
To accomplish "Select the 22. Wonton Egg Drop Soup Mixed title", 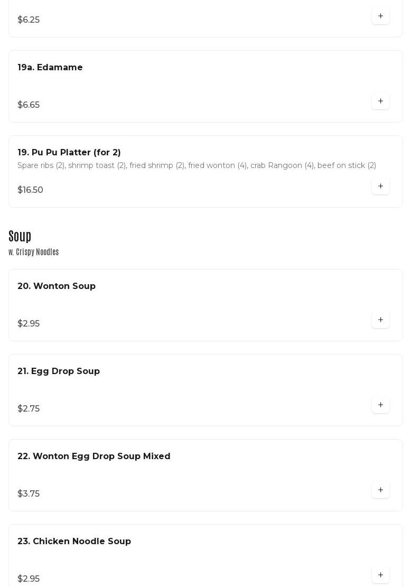I will tap(94, 456).
